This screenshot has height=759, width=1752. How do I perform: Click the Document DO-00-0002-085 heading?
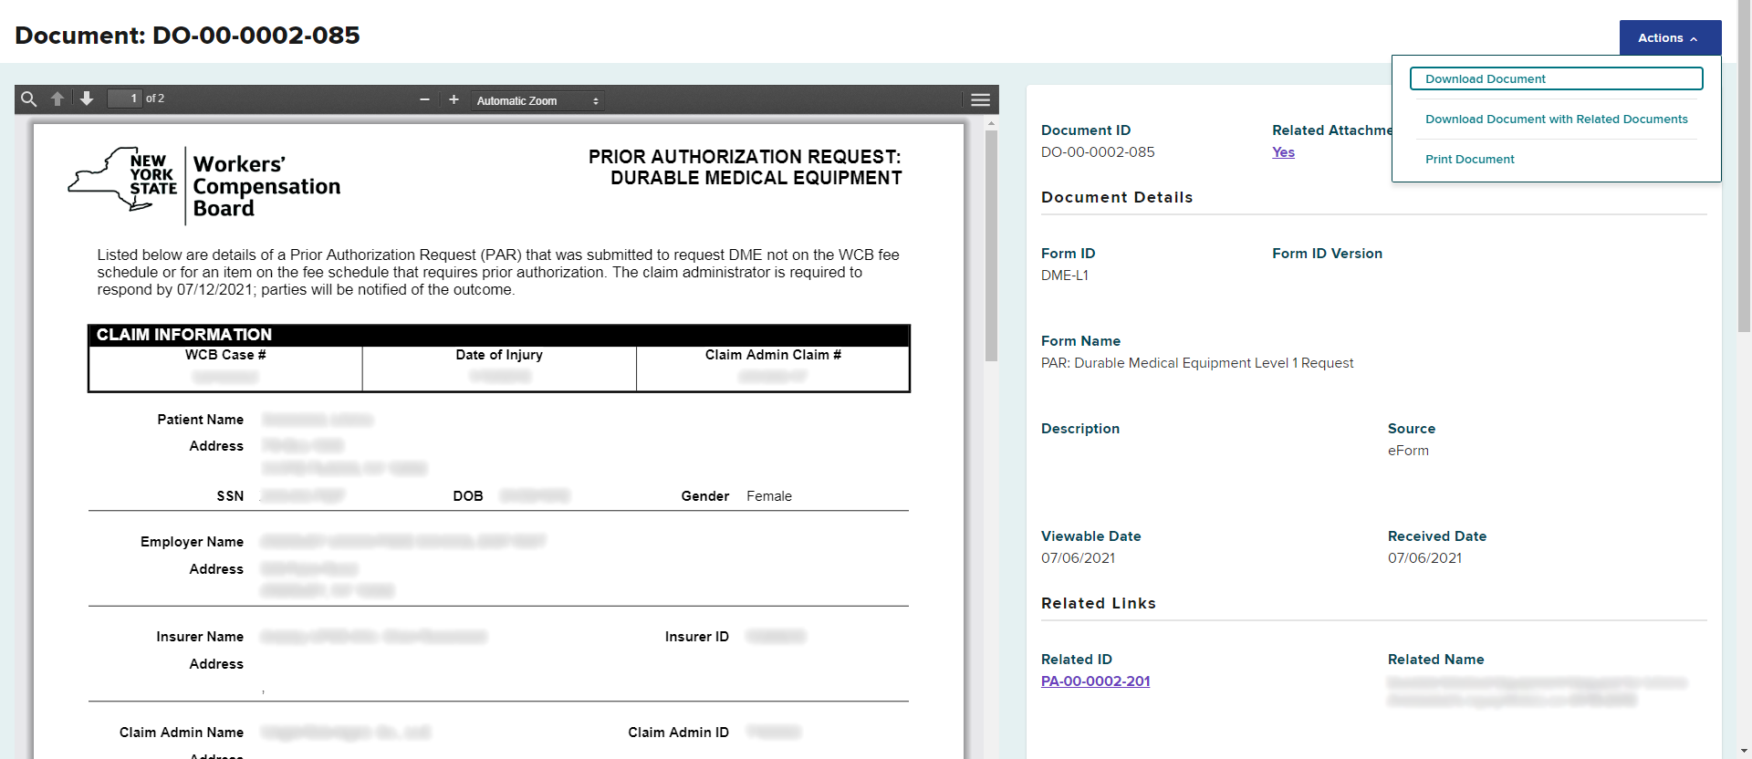click(x=187, y=36)
